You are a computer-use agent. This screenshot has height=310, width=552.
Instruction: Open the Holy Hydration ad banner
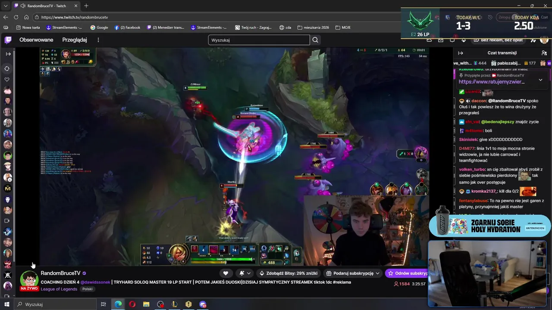click(x=490, y=226)
